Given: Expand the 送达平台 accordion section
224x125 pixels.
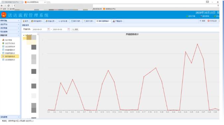Looking at the screenshot, I should point(10,24).
